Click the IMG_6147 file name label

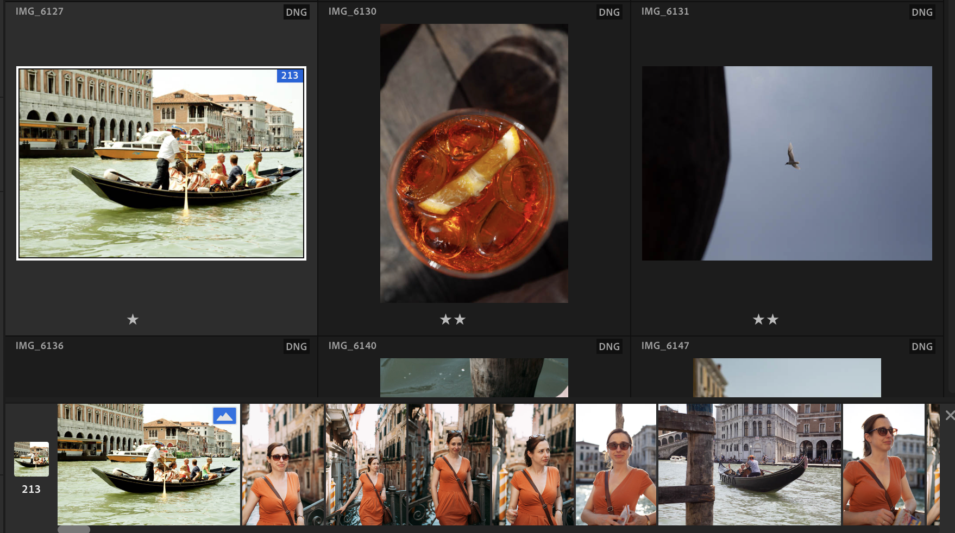(x=665, y=346)
